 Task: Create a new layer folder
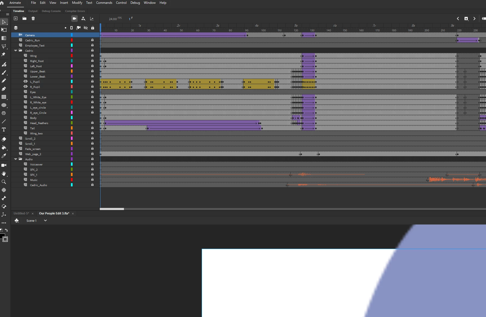24,19
